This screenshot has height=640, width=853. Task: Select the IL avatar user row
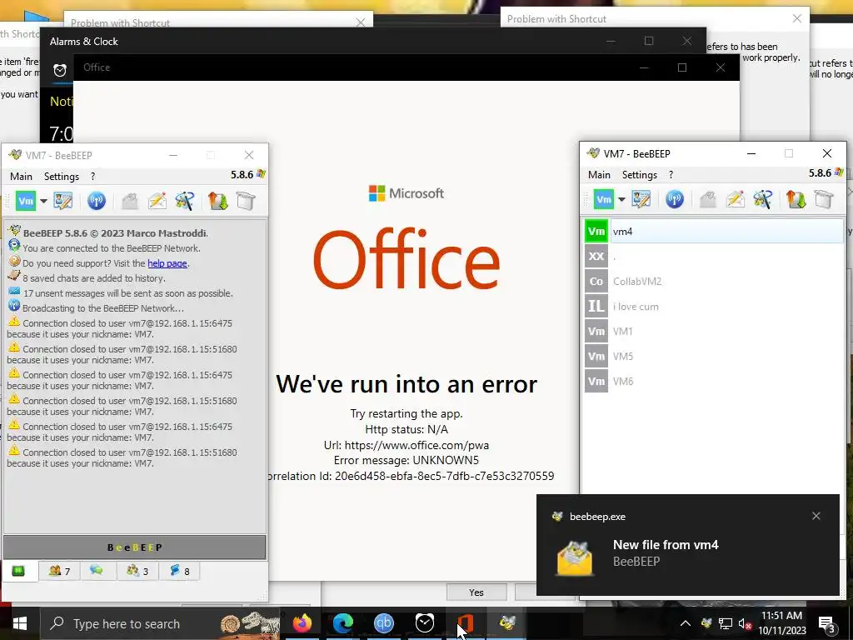(x=714, y=307)
